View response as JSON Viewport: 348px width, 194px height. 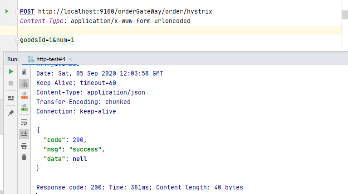[x=24, y=84]
